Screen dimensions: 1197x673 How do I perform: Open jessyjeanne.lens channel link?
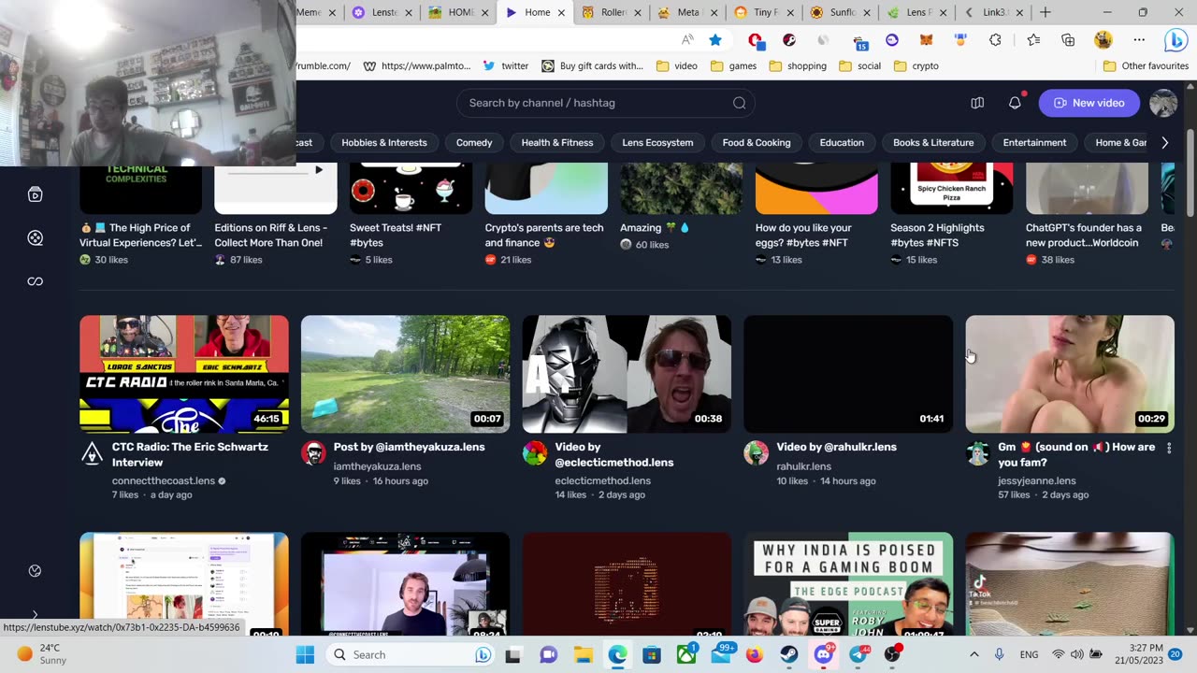[x=1036, y=480]
